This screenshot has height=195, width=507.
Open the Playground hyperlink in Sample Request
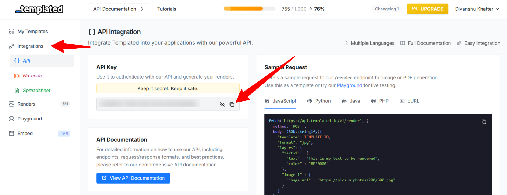pyautogui.click(x=349, y=85)
